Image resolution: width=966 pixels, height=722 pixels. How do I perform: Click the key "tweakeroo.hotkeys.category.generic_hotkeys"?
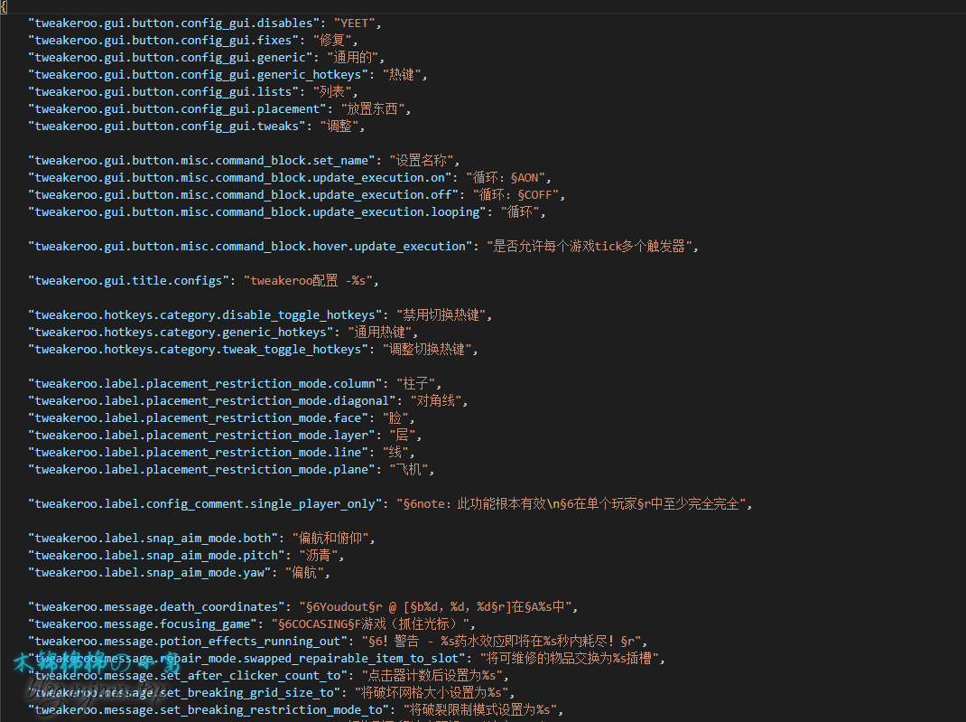tap(181, 333)
